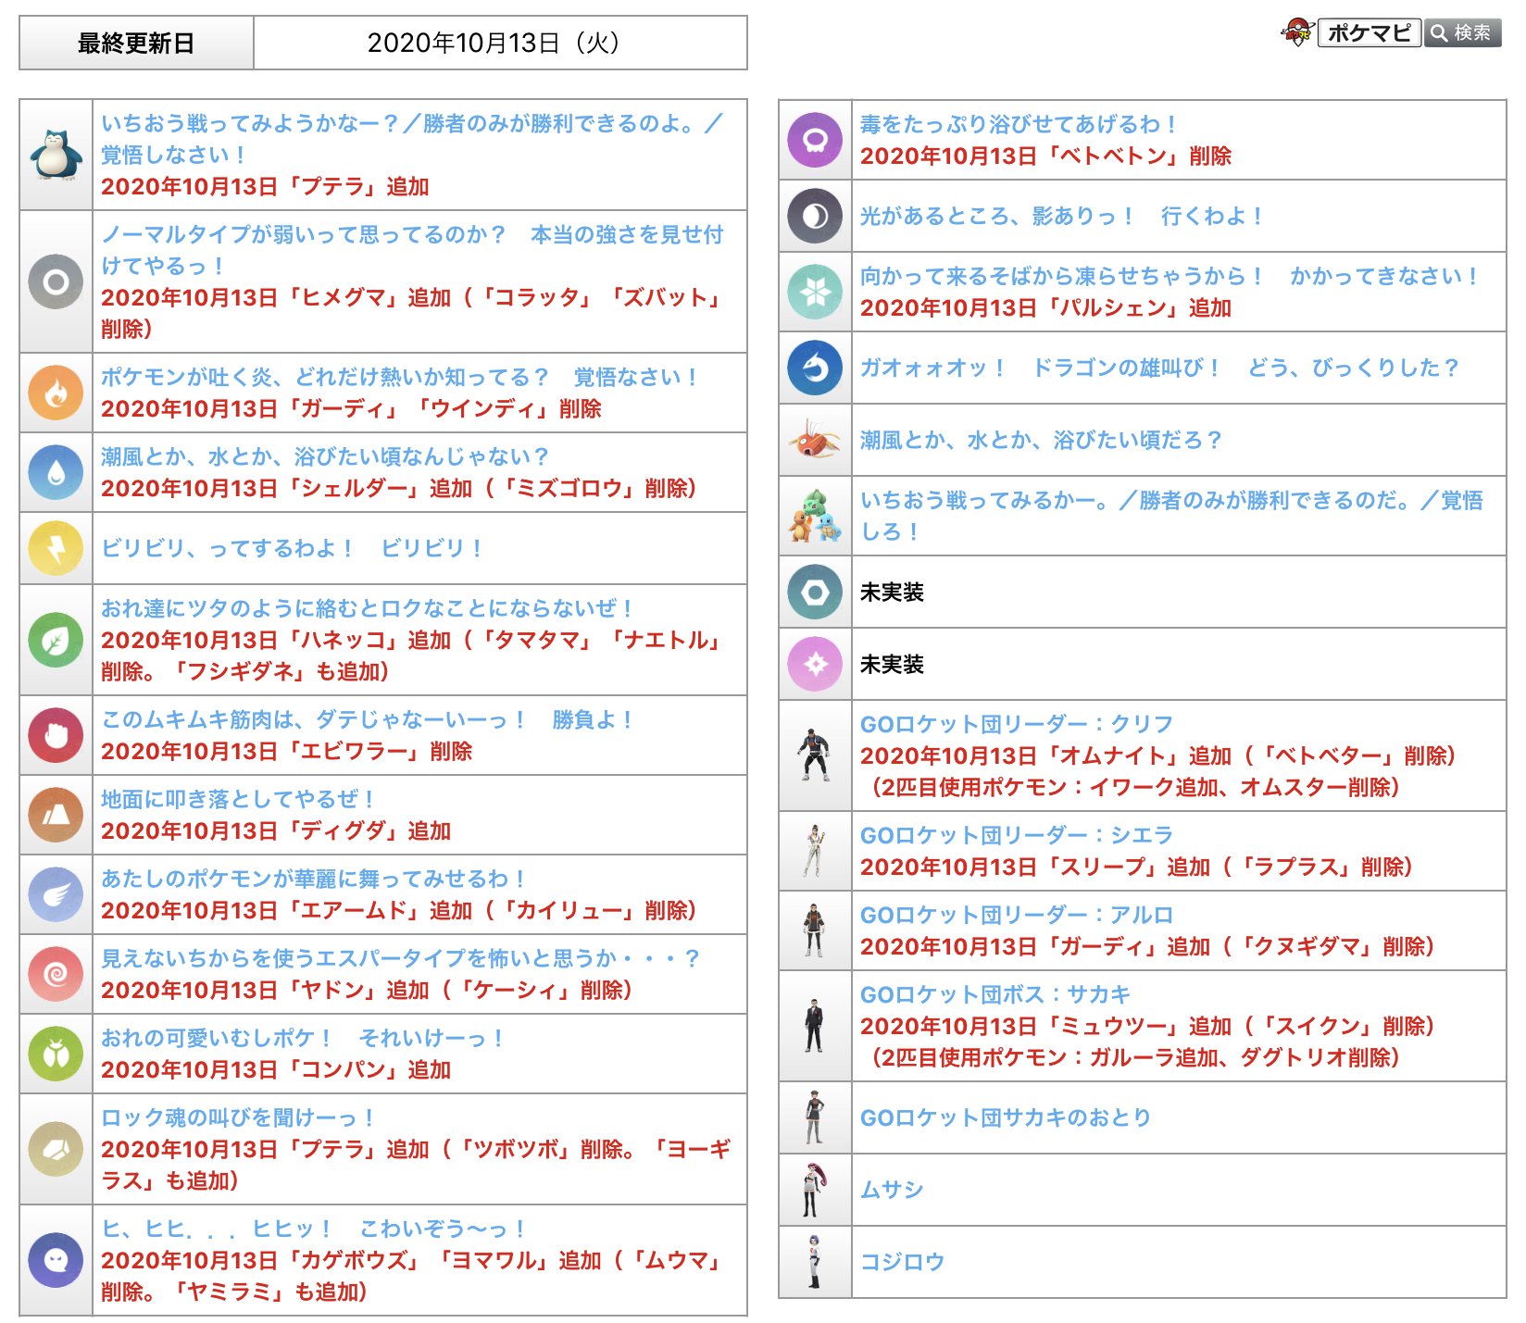
Task: Open the コジロウ link
Action: coord(903,1262)
